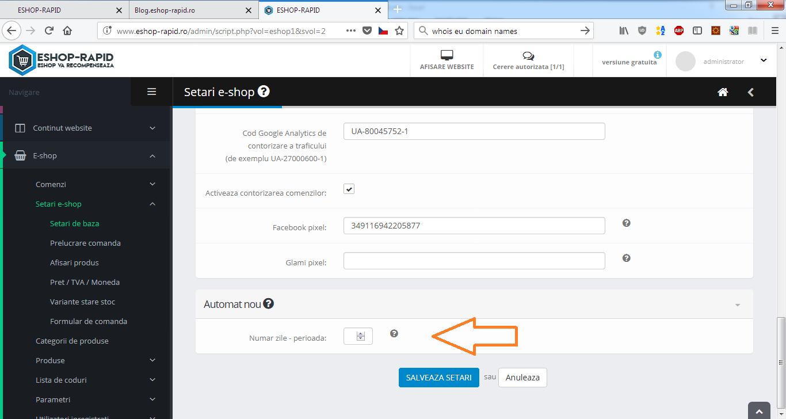The image size is (786, 419).
Task: Click the Facebook pixel input field
Action: 474,226
